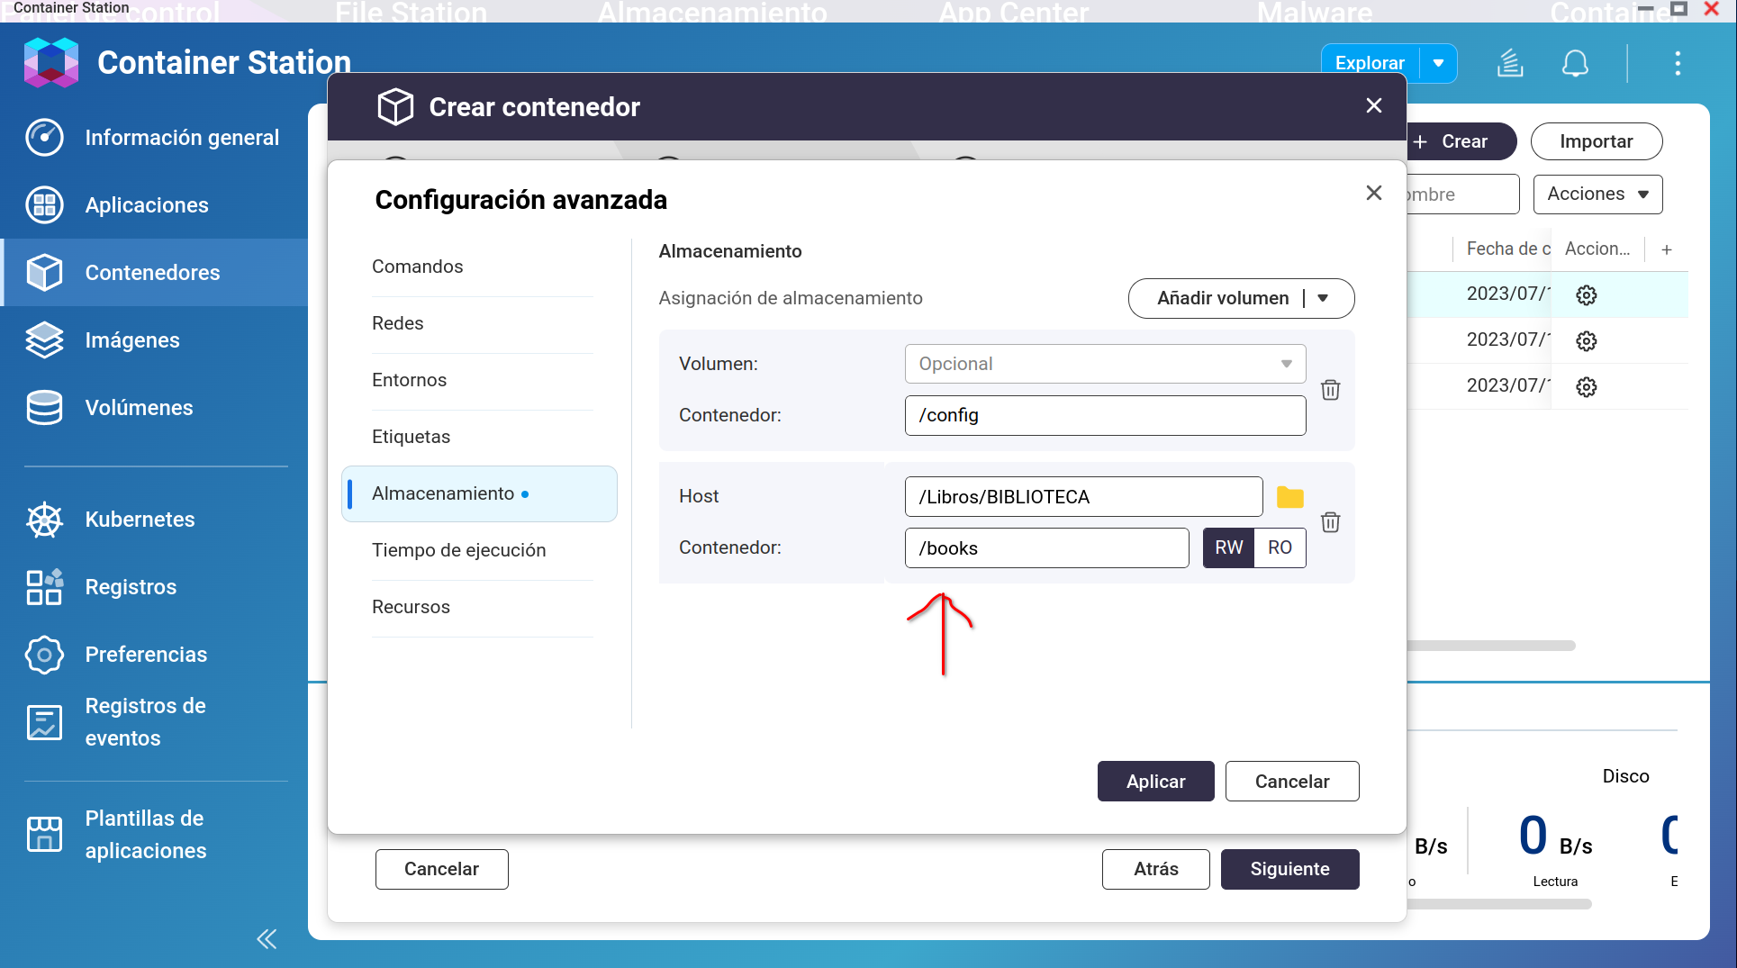The image size is (1737, 968).
Task: Click the folder browse icon for Host path
Action: (x=1289, y=497)
